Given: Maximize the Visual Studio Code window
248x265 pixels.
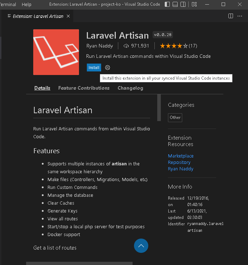Looking at the screenshot, I should [x=223, y=4].
